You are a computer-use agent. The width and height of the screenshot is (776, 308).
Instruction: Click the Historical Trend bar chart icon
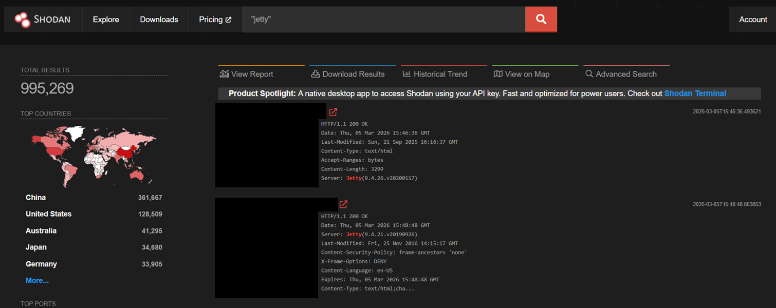point(407,74)
